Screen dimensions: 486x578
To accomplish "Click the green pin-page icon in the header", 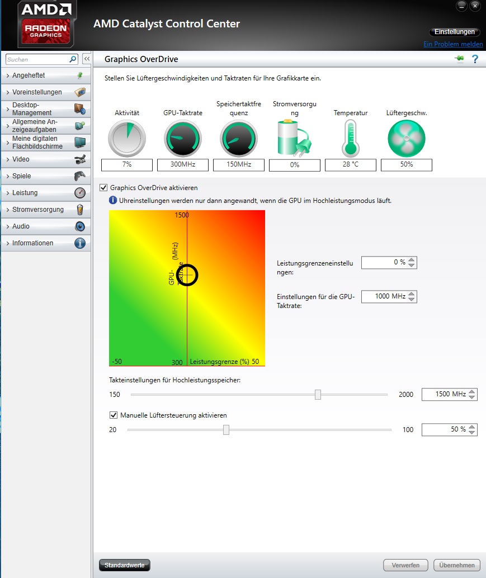I will [460, 59].
